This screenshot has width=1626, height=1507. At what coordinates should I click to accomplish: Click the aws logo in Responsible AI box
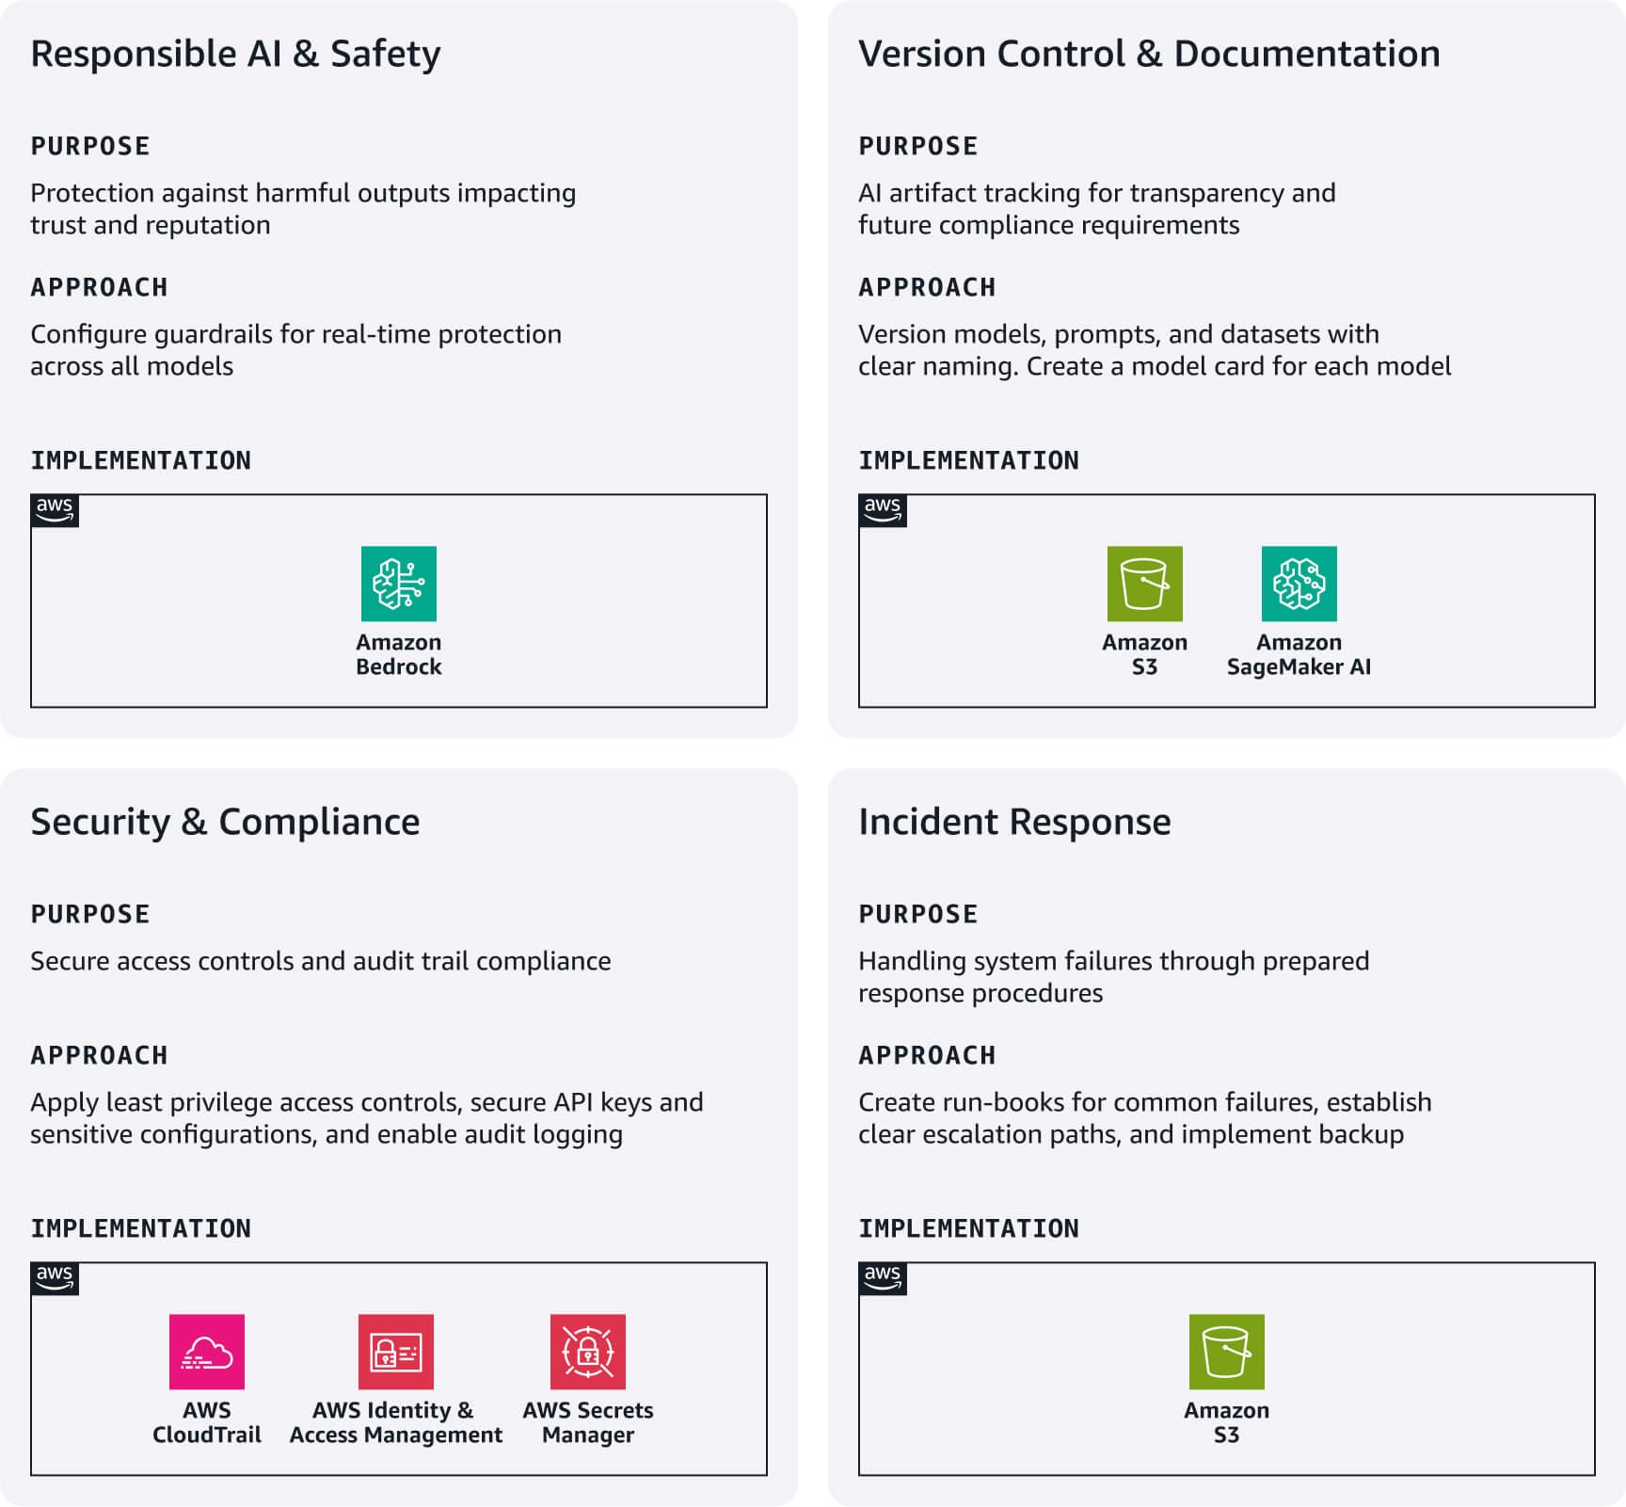click(55, 510)
